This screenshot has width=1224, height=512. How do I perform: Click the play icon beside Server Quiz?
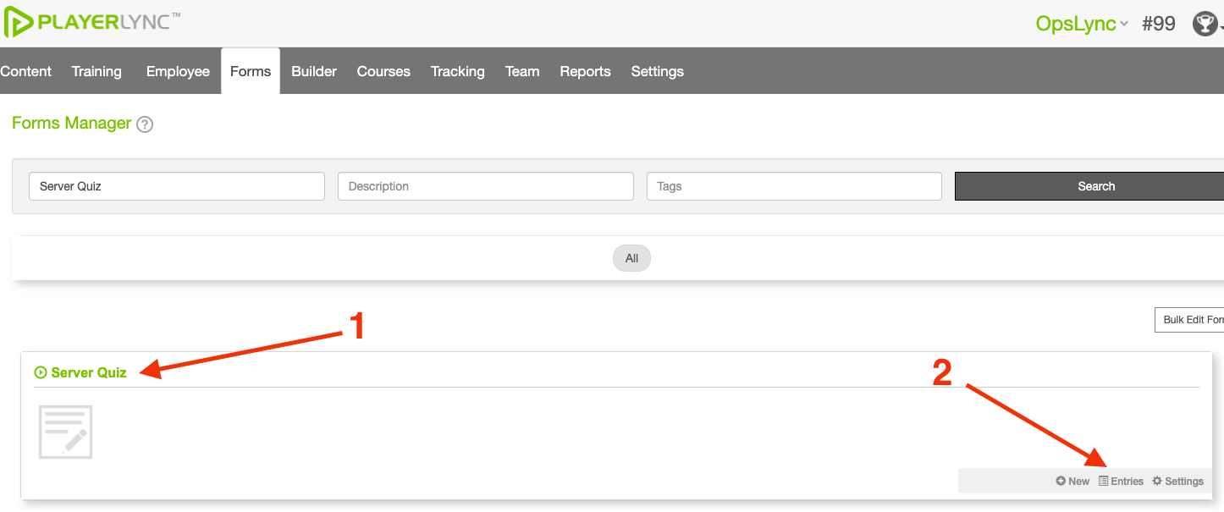coord(40,372)
